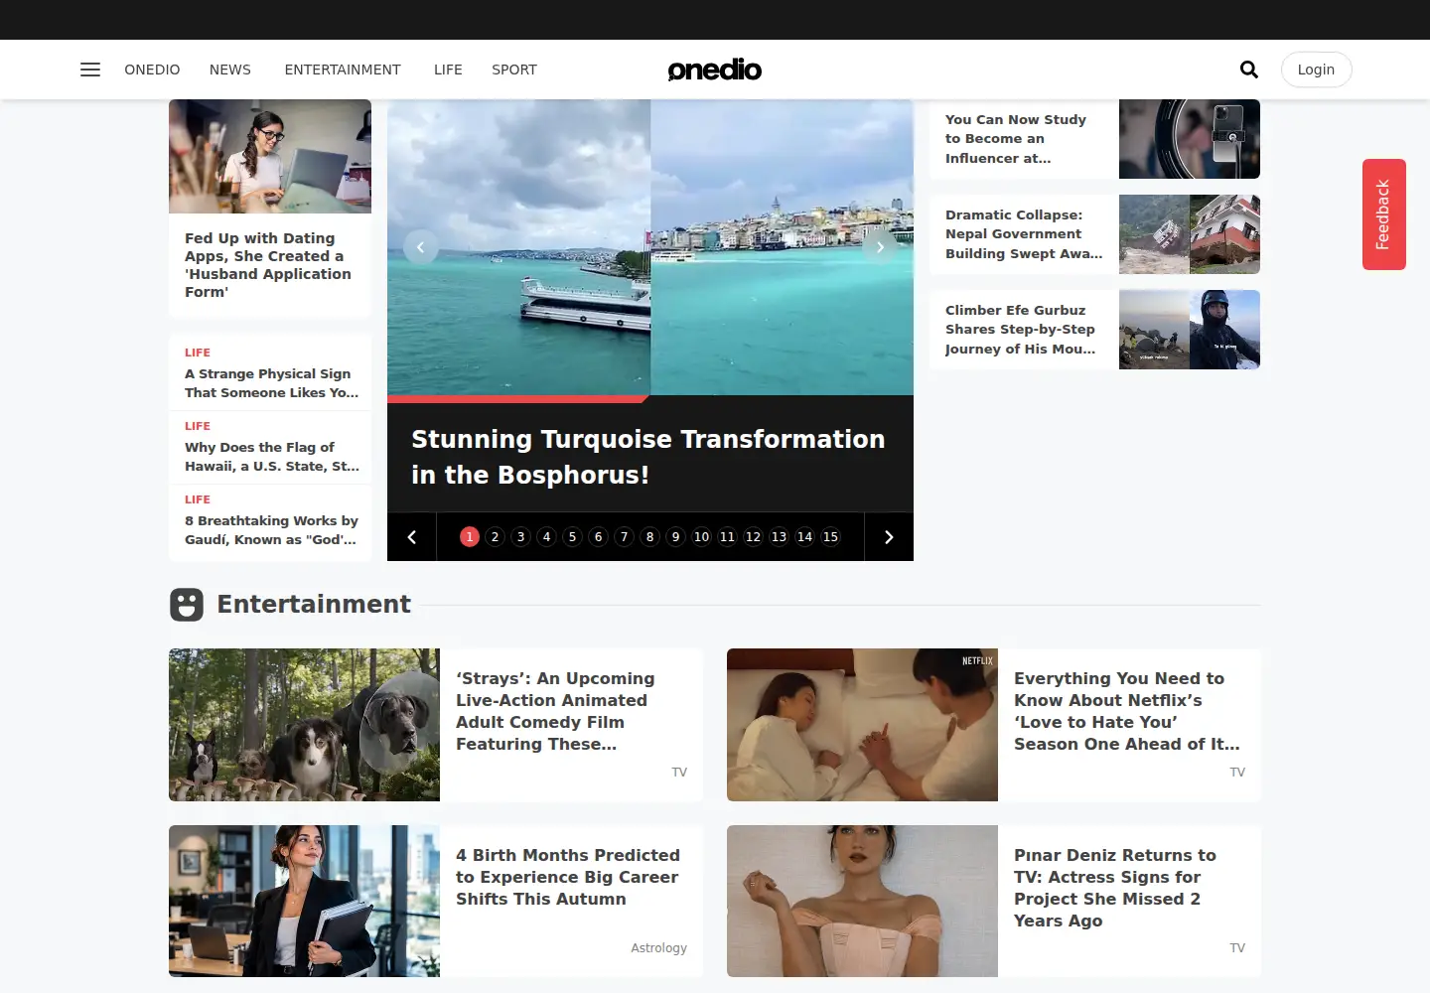The width and height of the screenshot is (1430, 993).
Task: Open 'Stunning Turquoise Transformation in the Bosphorus!' headline
Action: coord(648,457)
